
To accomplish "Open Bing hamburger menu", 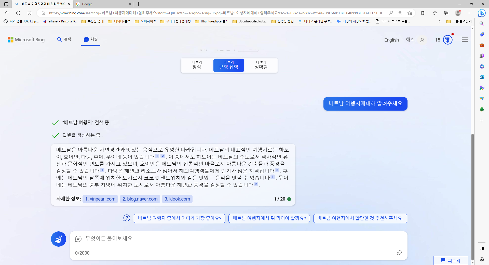I will [465, 40].
